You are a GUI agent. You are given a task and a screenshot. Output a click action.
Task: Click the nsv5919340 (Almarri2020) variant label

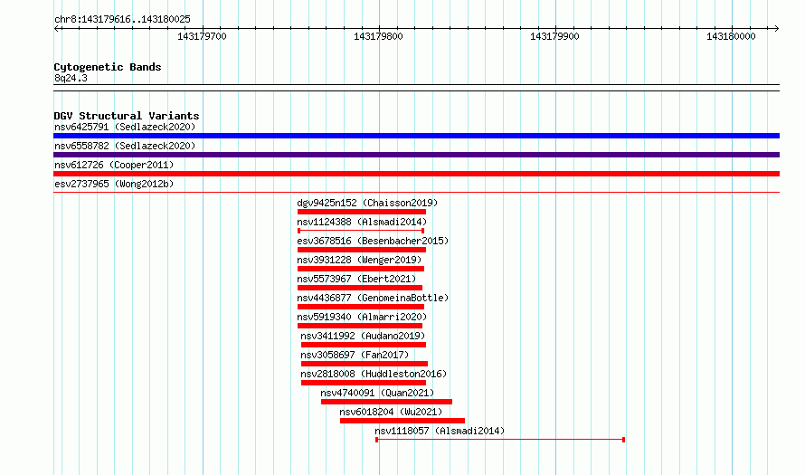[362, 317]
